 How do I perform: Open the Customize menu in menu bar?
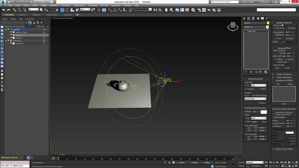tap(115, 6)
